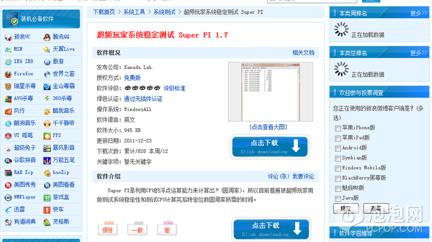Image resolution: width=432 pixels, height=242 pixels.
Task: Select the MSN icon in sidebar
Action: [x=8, y=50]
